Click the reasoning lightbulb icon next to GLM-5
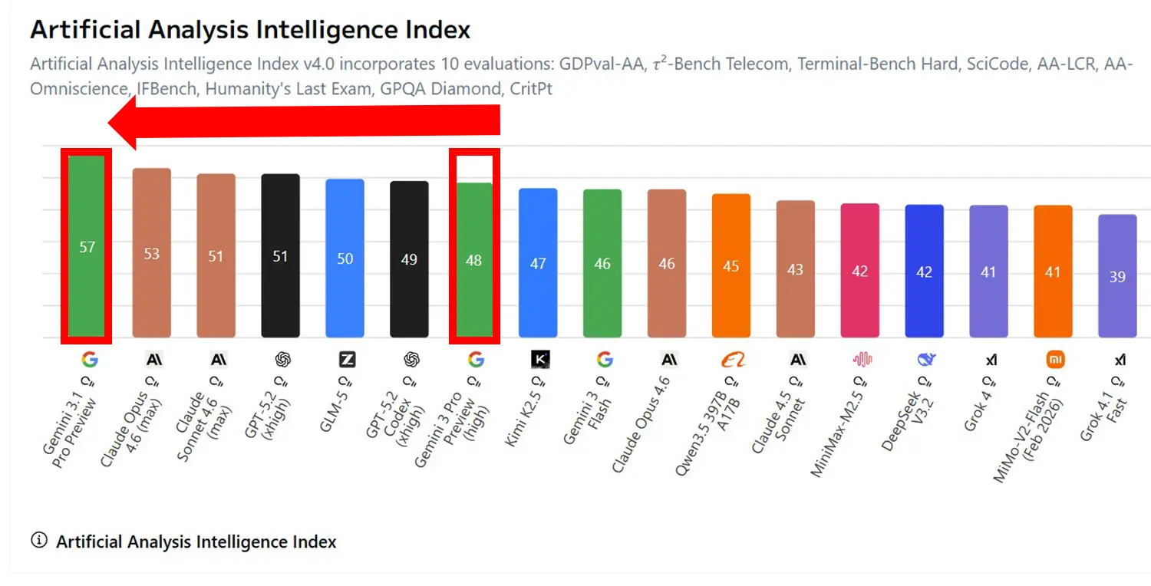The height and width of the screenshot is (586, 1151). 345,381
